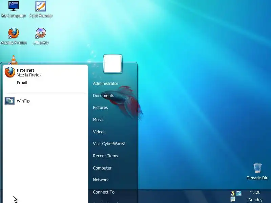The width and height of the screenshot is (271, 203).
Task: Open Network from the Start menu
Action: (101, 180)
